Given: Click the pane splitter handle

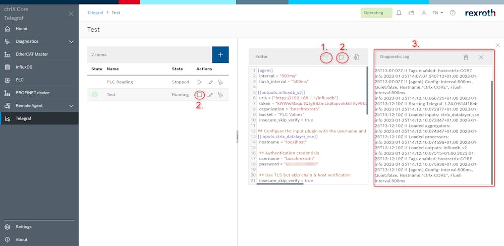Looking at the screenshot, I should tap(238, 137).
